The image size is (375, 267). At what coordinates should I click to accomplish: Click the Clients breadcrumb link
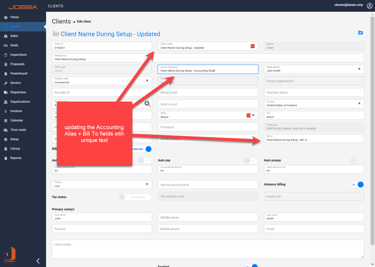[61, 21]
